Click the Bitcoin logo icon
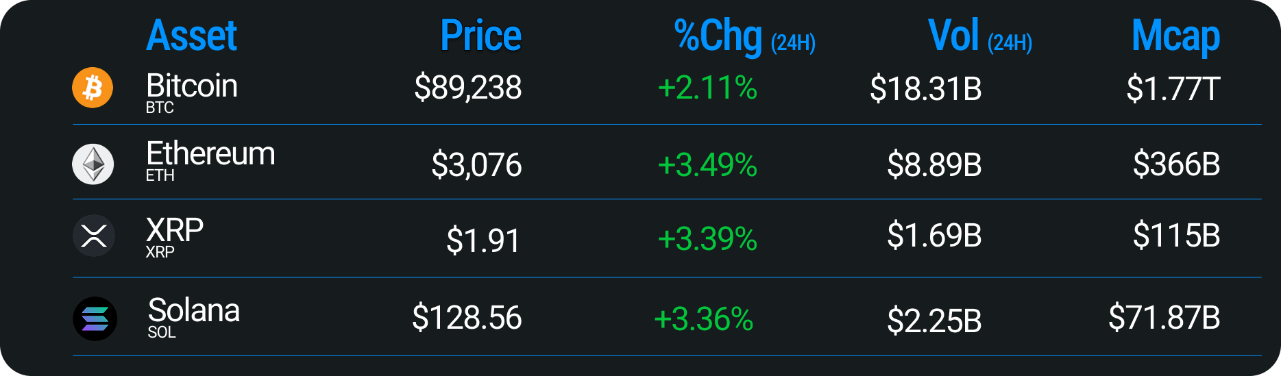Viewport: 1281px width, 376px height. coord(93,88)
